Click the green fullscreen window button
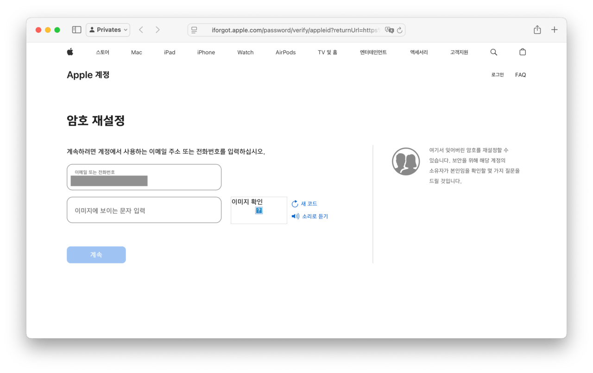Image resolution: width=593 pixels, height=373 pixels. [57, 30]
